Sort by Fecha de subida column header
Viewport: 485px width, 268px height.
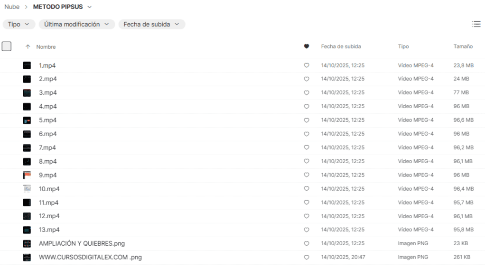[x=341, y=46]
